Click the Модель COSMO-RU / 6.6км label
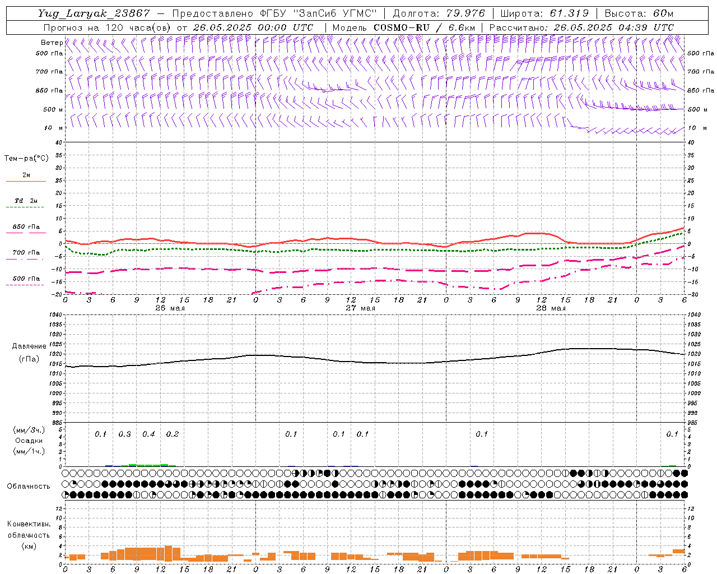The width and height of the screenshot is (717, 574). [404, 27]
